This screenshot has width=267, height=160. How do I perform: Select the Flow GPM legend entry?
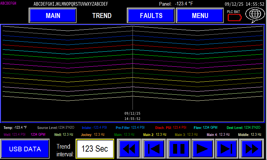(205, 128)
